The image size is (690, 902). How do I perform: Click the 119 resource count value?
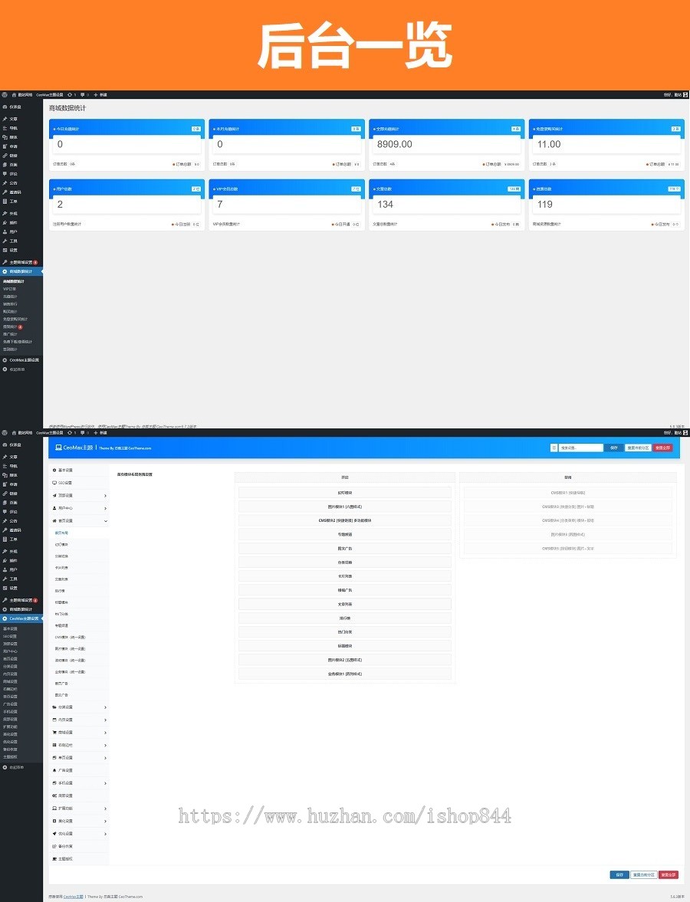tap(545, 204)
